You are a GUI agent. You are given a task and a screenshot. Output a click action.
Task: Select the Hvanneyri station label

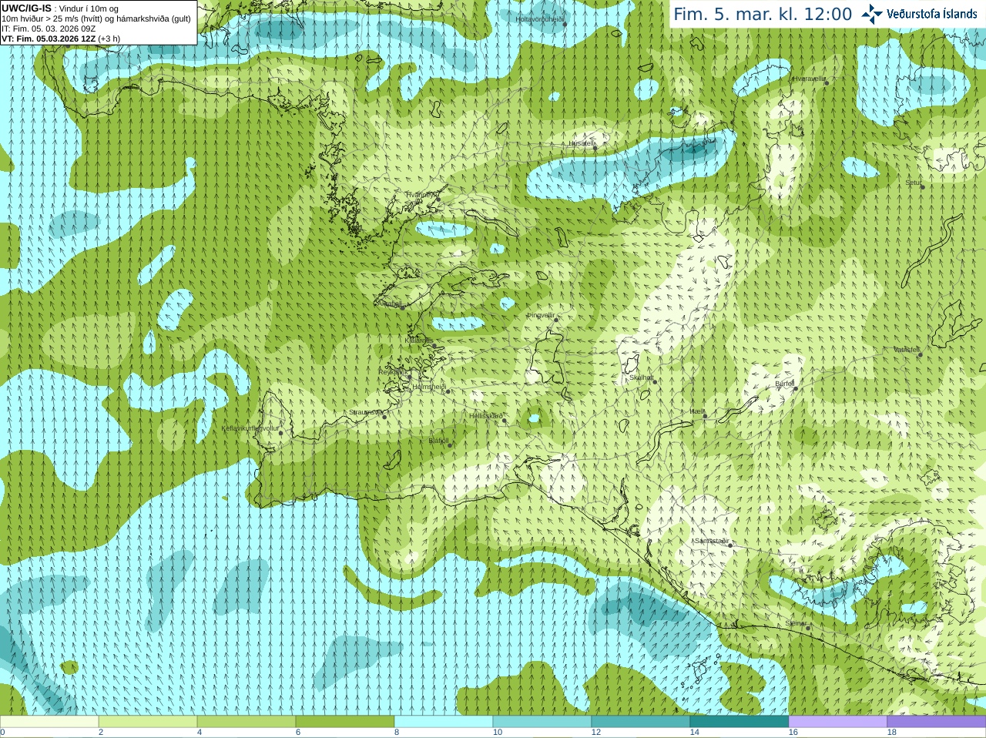[421, 195]
